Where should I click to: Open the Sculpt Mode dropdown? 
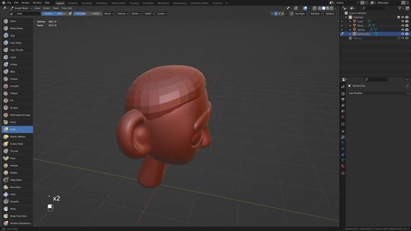(21, 8)
